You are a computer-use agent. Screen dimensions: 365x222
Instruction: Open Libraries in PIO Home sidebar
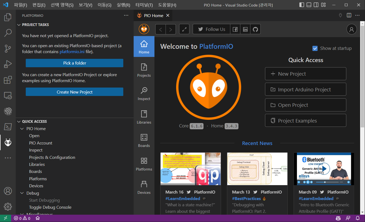tap(144, 117)
